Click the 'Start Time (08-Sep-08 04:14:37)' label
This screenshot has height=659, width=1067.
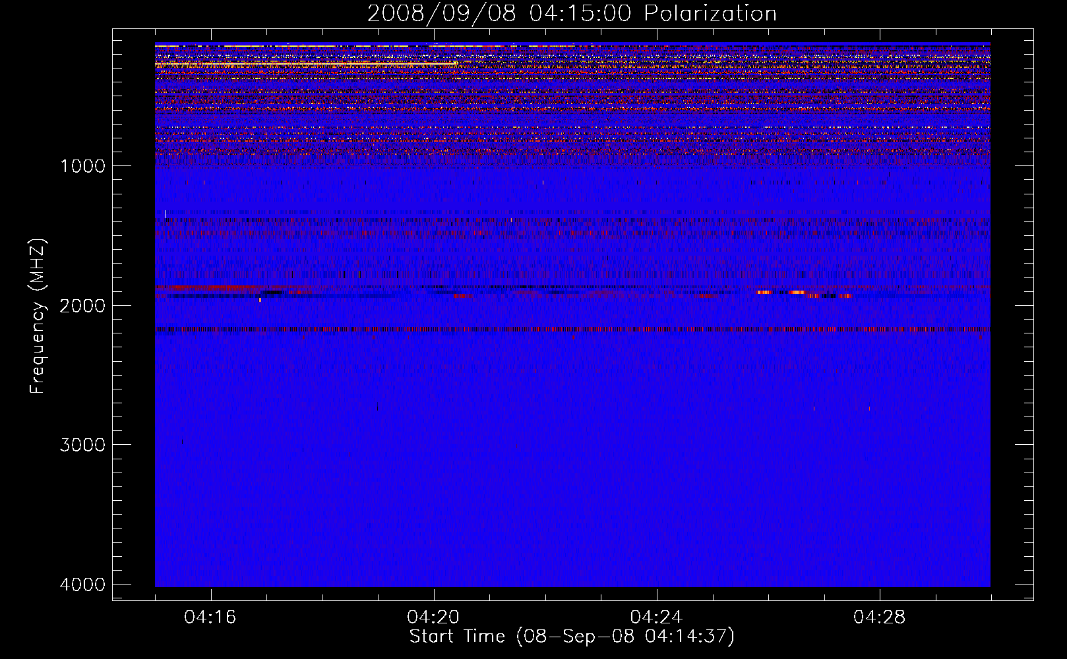pyautogui.click(x=572, y=637)
